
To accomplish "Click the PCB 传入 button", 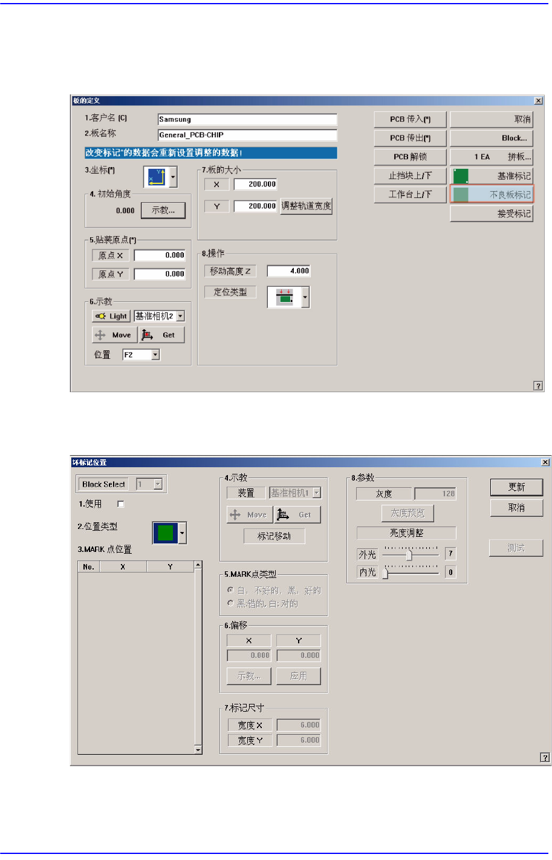I will [x=410, y=120].
